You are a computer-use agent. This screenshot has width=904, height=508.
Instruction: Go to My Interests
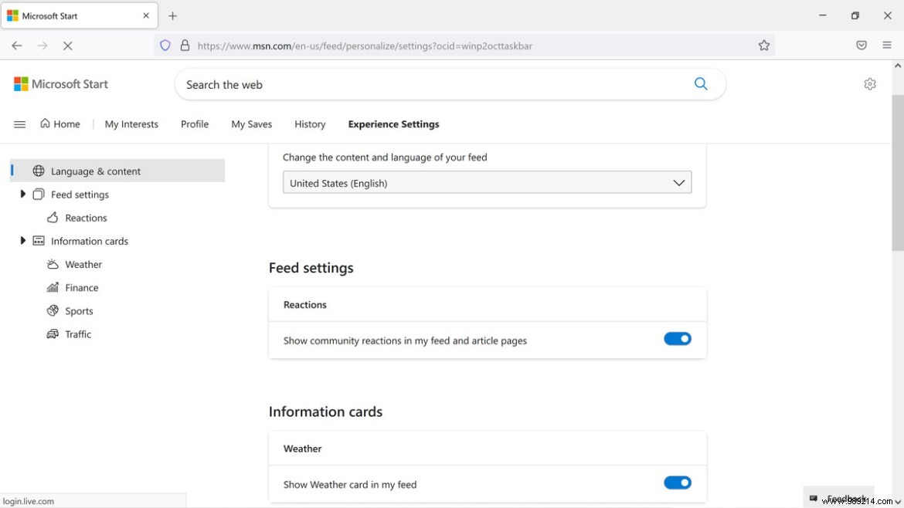point(131,124)
